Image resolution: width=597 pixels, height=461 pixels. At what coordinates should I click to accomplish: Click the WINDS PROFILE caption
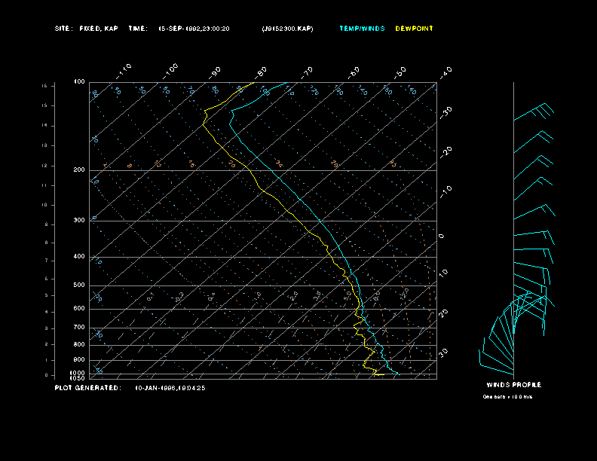[513, 385]
